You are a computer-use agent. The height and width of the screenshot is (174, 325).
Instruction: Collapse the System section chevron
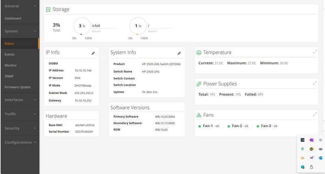pos(35,31)
